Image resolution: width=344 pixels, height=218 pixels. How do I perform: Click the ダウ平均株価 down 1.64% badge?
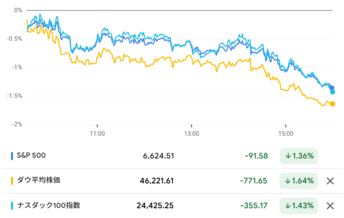[x=299, y=181]
